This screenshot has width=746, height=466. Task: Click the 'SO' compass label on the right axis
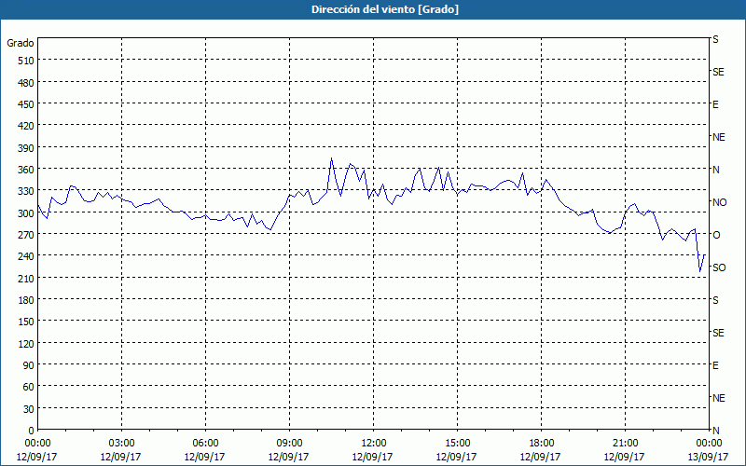coord(719,267)
